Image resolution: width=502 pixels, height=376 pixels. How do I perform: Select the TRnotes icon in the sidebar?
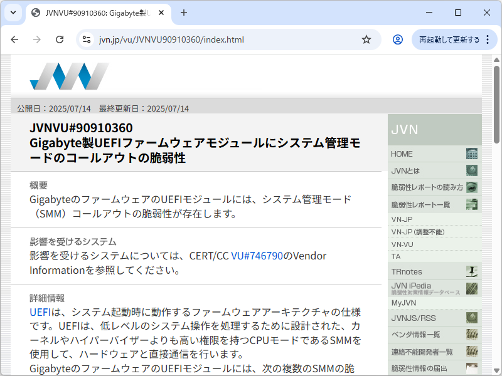472,271
